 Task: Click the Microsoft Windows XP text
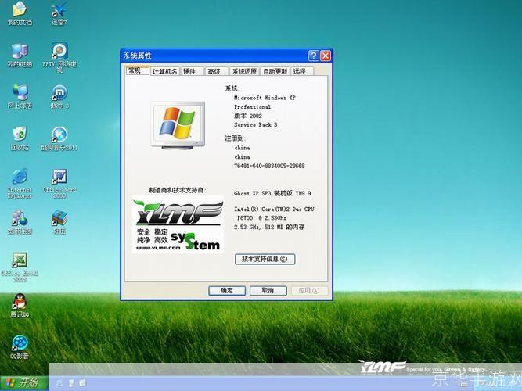click(x=265, y=98)
